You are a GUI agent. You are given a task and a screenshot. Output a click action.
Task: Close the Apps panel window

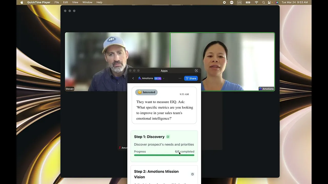point(130,71)
